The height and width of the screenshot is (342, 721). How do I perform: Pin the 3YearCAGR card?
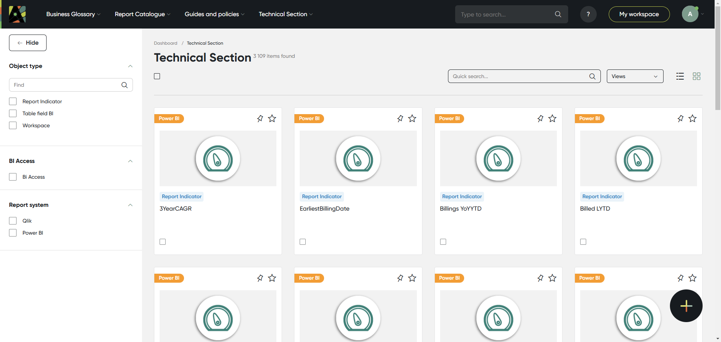click(x=260, y=119)
